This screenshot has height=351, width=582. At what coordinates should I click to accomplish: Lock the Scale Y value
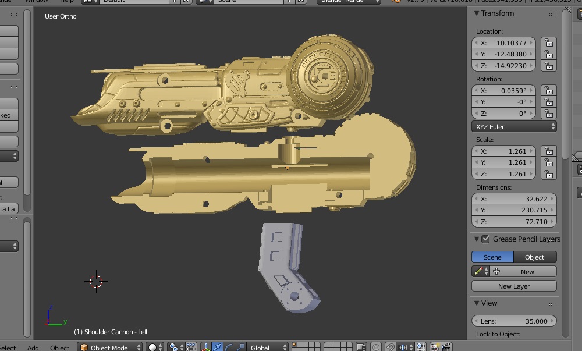549,162
